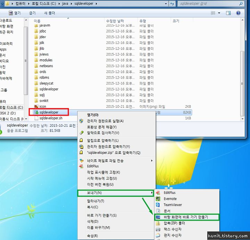This screenshot has width=250, height=240.
Task: Select the ords folder name
Action: (43, 72)
